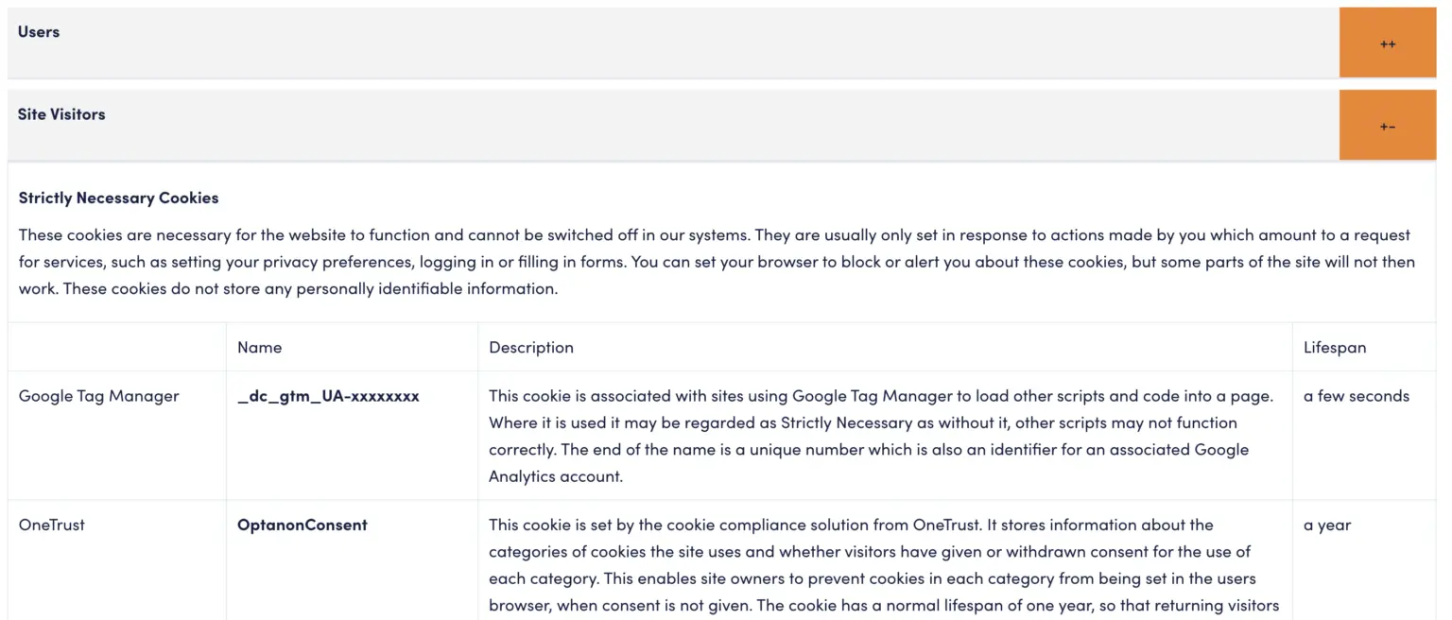1452x620 pixels.
Task: Select the Strictly Necessary Cookies heading
Action: [x=118, y=198]
